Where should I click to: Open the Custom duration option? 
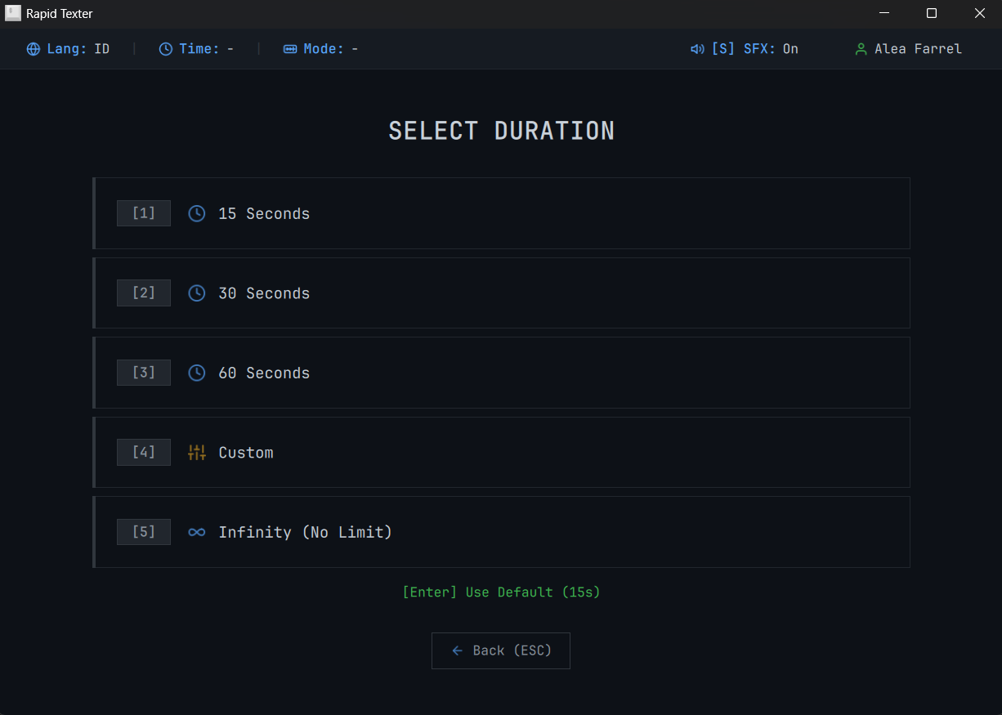(x=501, y=452)
